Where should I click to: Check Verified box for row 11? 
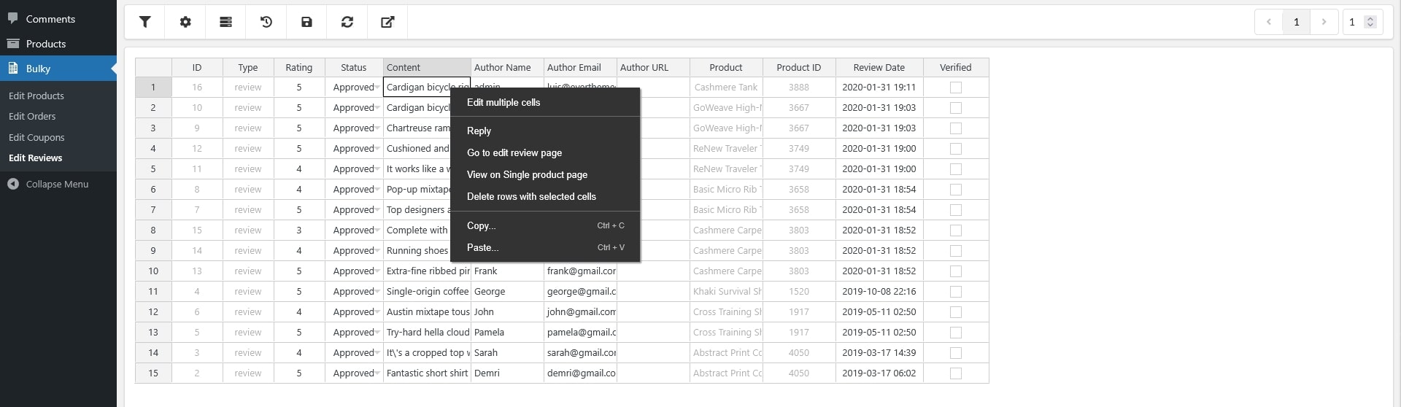955,292
